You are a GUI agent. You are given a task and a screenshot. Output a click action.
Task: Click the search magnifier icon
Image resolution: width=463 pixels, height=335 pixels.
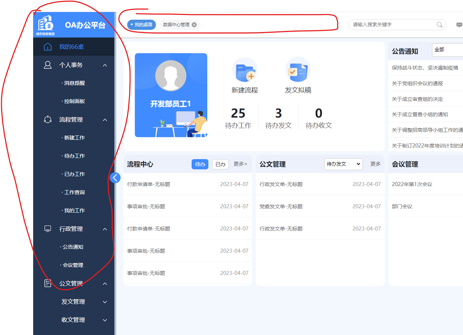tap(440, 25)
